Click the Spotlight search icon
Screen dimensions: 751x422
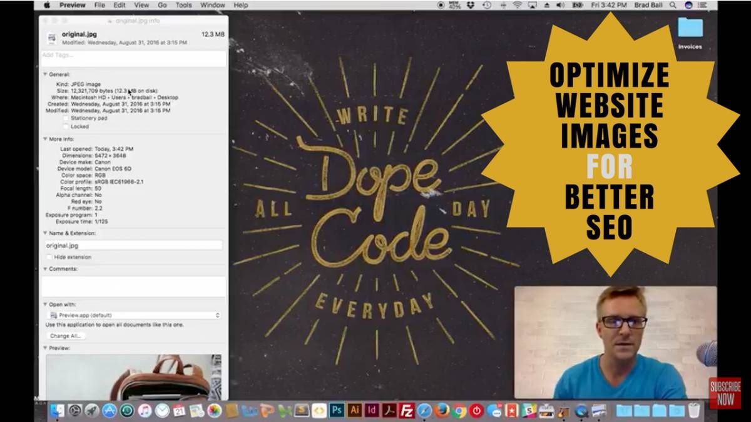click(x=673, y=5)
